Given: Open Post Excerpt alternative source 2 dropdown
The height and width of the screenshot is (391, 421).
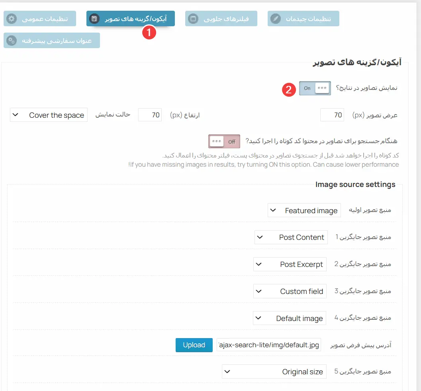Looking at the screenshot, I should pos(290,264).
